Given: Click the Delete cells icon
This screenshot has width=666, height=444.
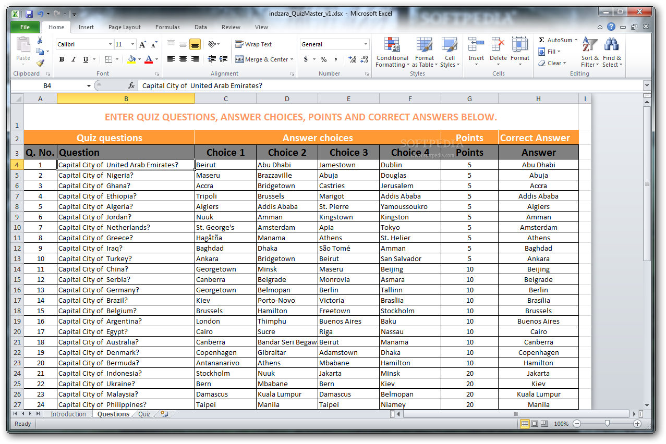Looking at the screenshot, I should (x=498, y=45).
